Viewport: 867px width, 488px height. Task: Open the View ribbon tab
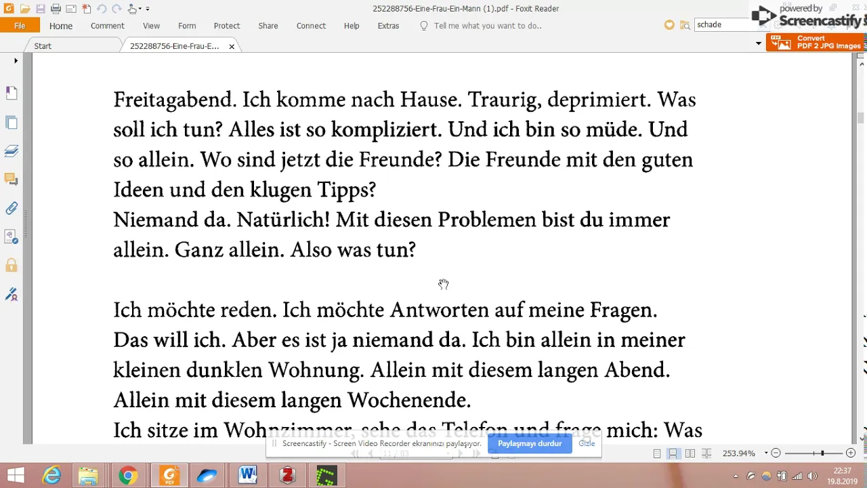click(151, 26)
